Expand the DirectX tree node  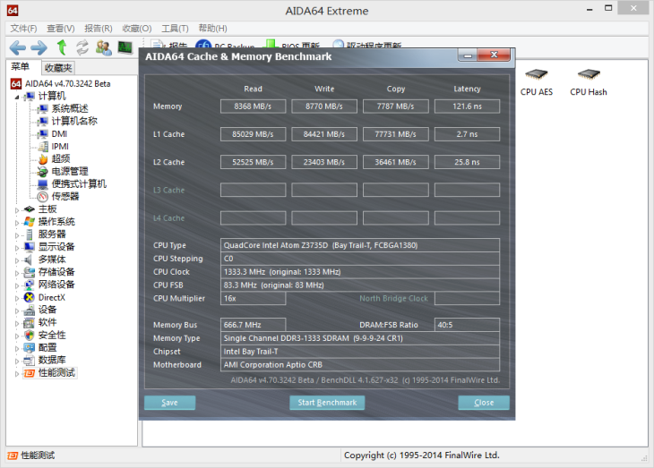17,298
